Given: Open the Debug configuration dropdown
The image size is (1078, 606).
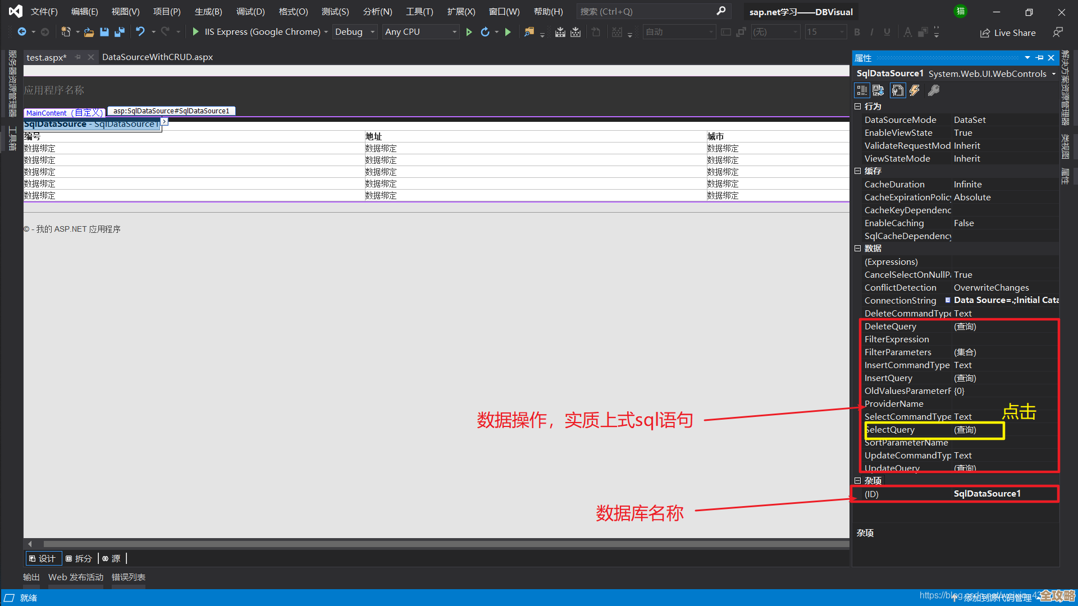Looking at the screenshot, I should [355, 32].
